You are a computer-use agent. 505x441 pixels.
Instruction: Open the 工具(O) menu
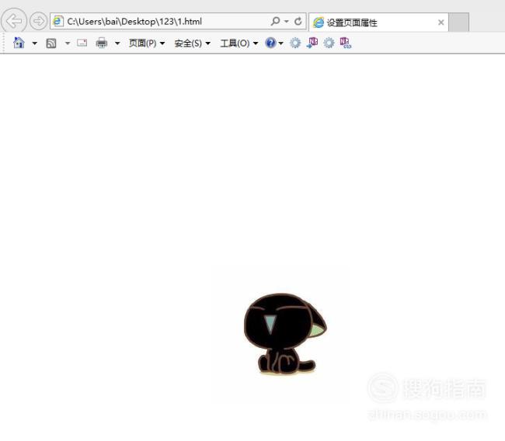tap(239, 43)
